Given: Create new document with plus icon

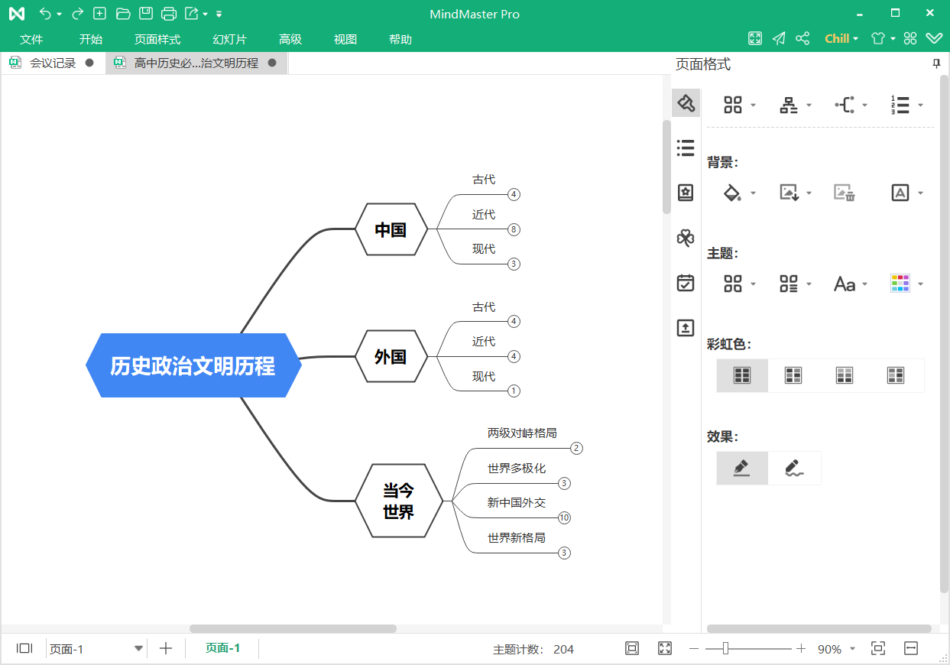Looking at the screenshot, I should click(x=99, y=14).
